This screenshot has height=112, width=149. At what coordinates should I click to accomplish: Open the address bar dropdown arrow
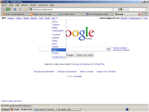116,9
